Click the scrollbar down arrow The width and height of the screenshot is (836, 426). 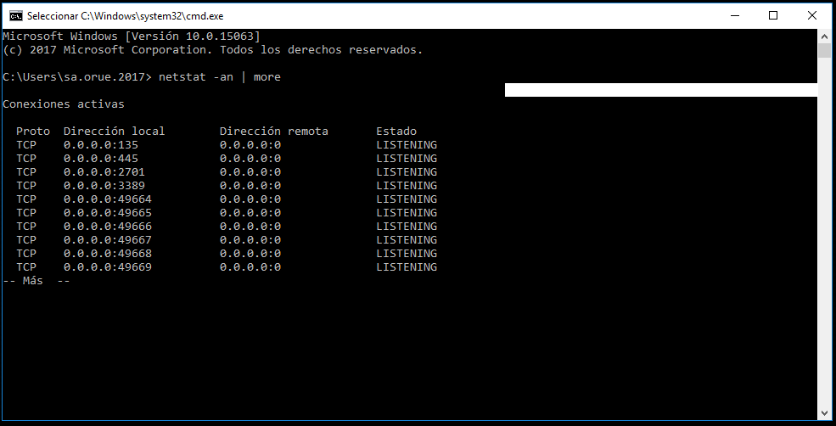(824, 414)
